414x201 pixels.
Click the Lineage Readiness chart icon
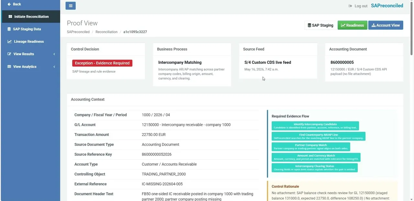tap(9, 42)
